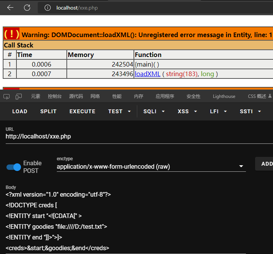Click the SPLIT button
Viewport: 273px width, 254px height.
pyautogui.click(x=48, y=111)
